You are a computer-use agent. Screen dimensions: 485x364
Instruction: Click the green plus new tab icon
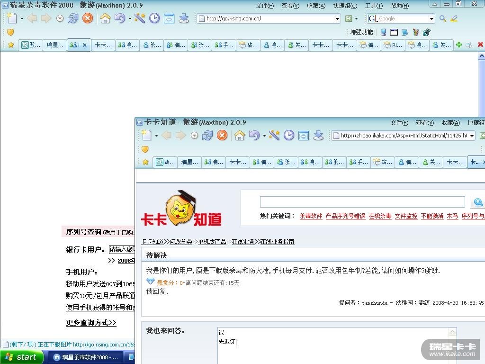pyautogui.click(x=459, y=45)
